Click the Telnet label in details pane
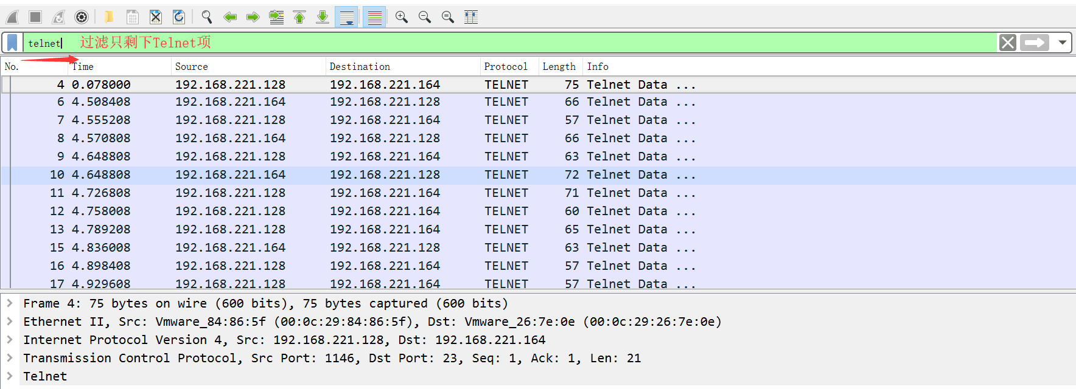This screenshot has height=389, width=1076. [45, 376]
